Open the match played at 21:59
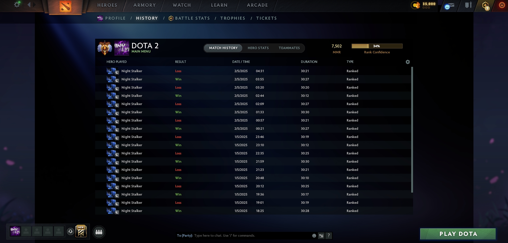This screenshot has height=243, width=508. [253, 162]
